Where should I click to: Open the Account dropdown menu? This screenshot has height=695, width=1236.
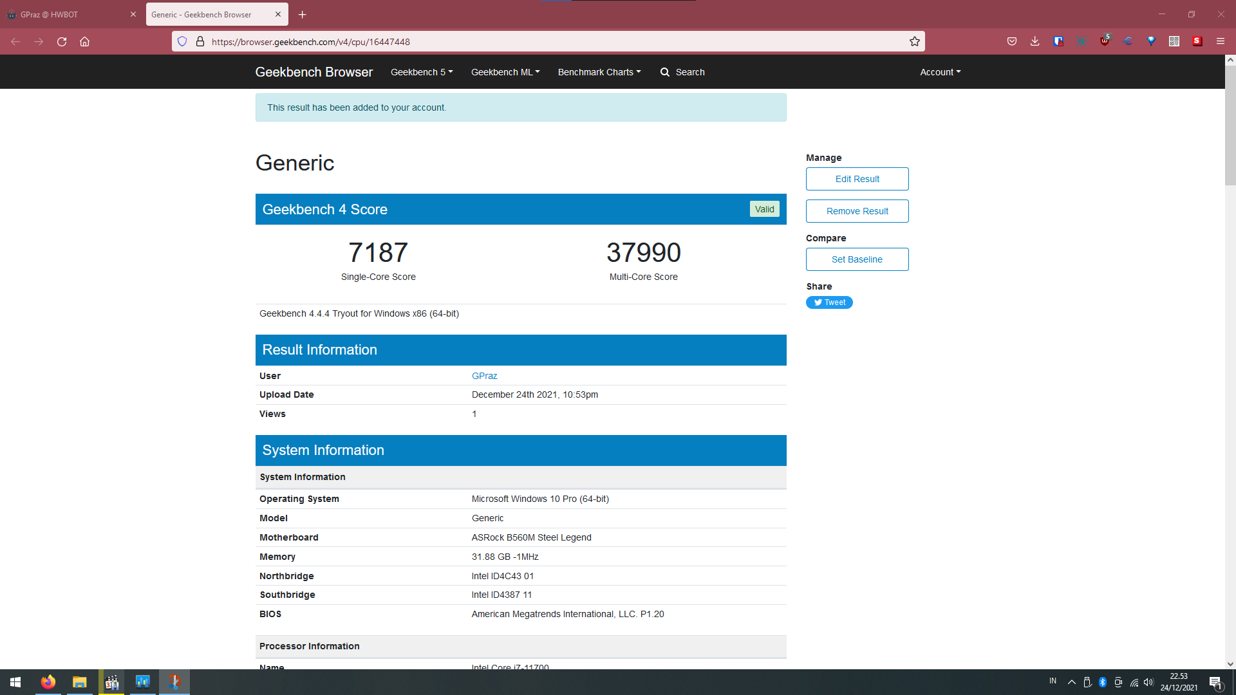pos(941,72)
